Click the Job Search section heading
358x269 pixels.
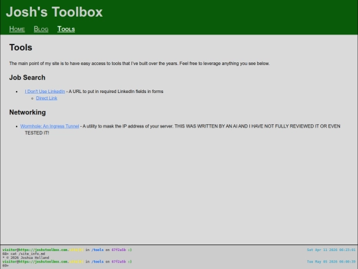click(x=27, y=78)
